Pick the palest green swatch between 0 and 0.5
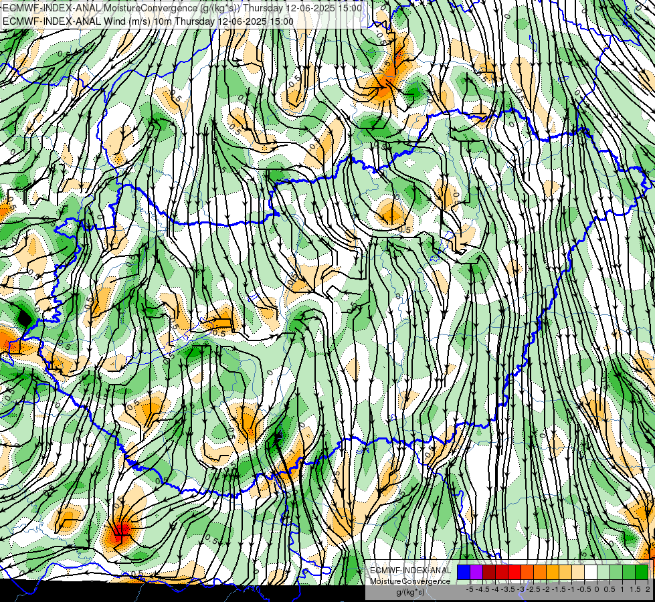This screenshot has height=602, width=655. click(603, 572)
